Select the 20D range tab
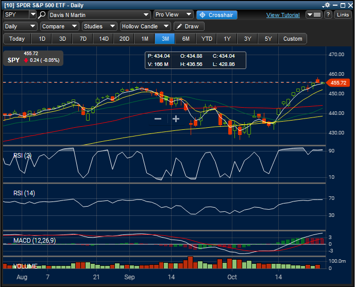 pyautogui.click(x=124, y=39)
